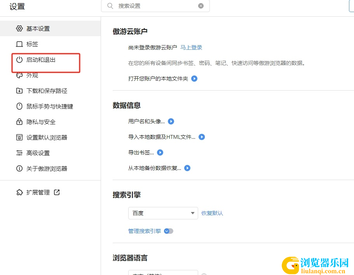The image size is (354, 275).
Task: Click 从本地备份数据恢复... option
Action: [x=155, y=168]
